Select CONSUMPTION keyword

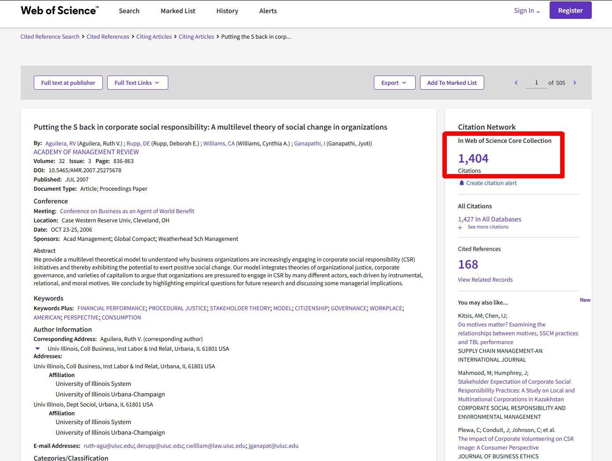click(121, 317)
